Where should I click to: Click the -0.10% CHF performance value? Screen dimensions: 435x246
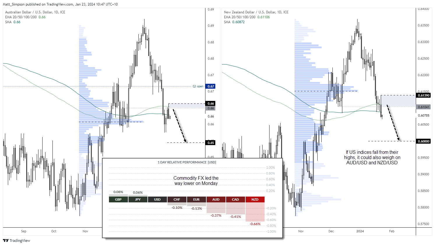tap(177, 208)
